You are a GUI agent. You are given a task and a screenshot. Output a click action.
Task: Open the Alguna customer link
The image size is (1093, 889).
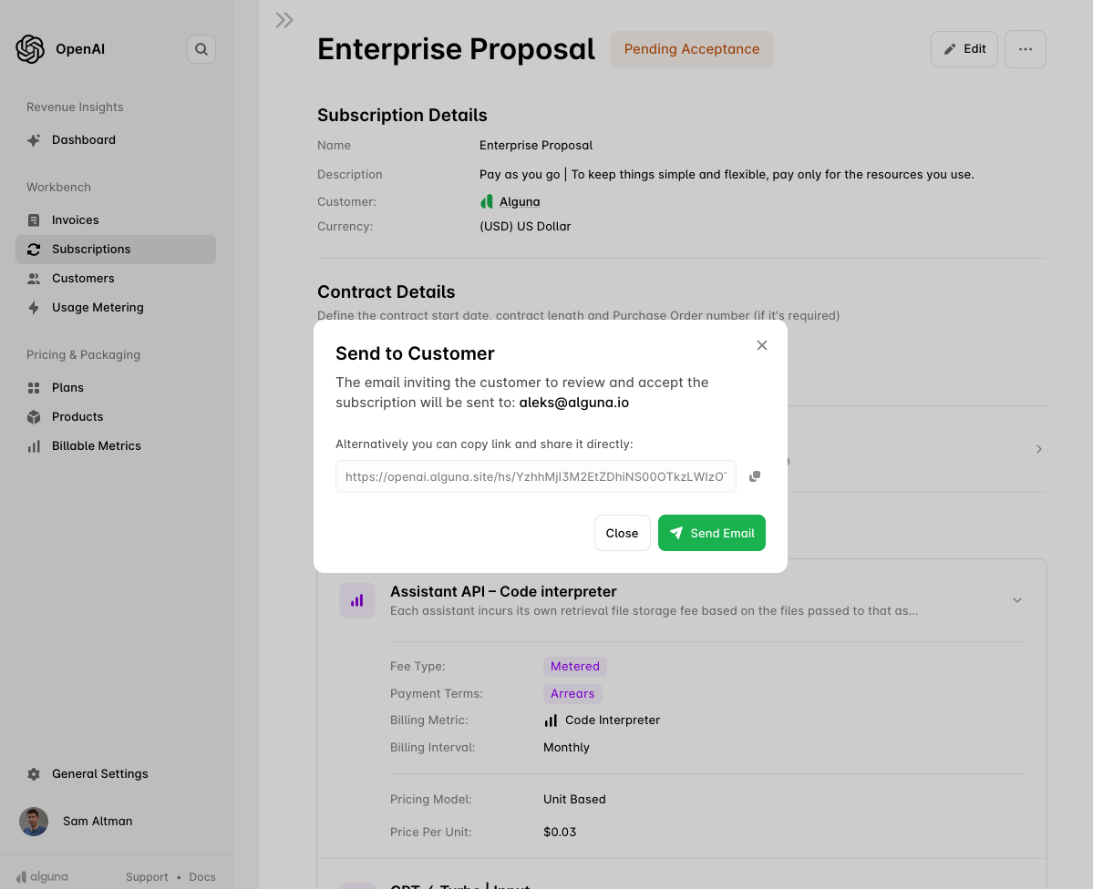point(520,202)
